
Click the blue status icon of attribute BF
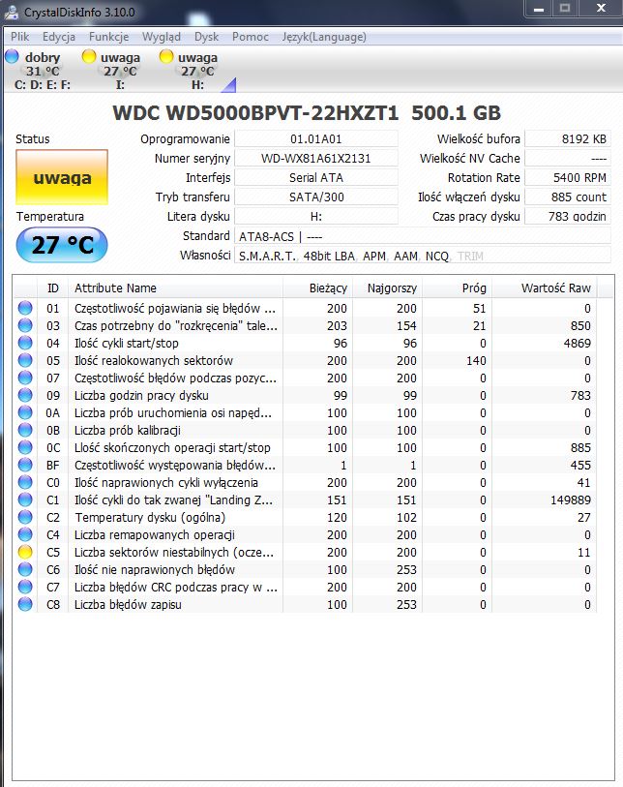[25, 465]
